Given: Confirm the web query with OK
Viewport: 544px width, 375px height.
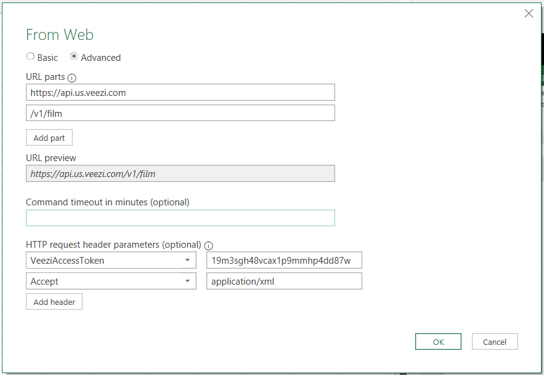Looking at the screenshot, I should click(438, 341).
